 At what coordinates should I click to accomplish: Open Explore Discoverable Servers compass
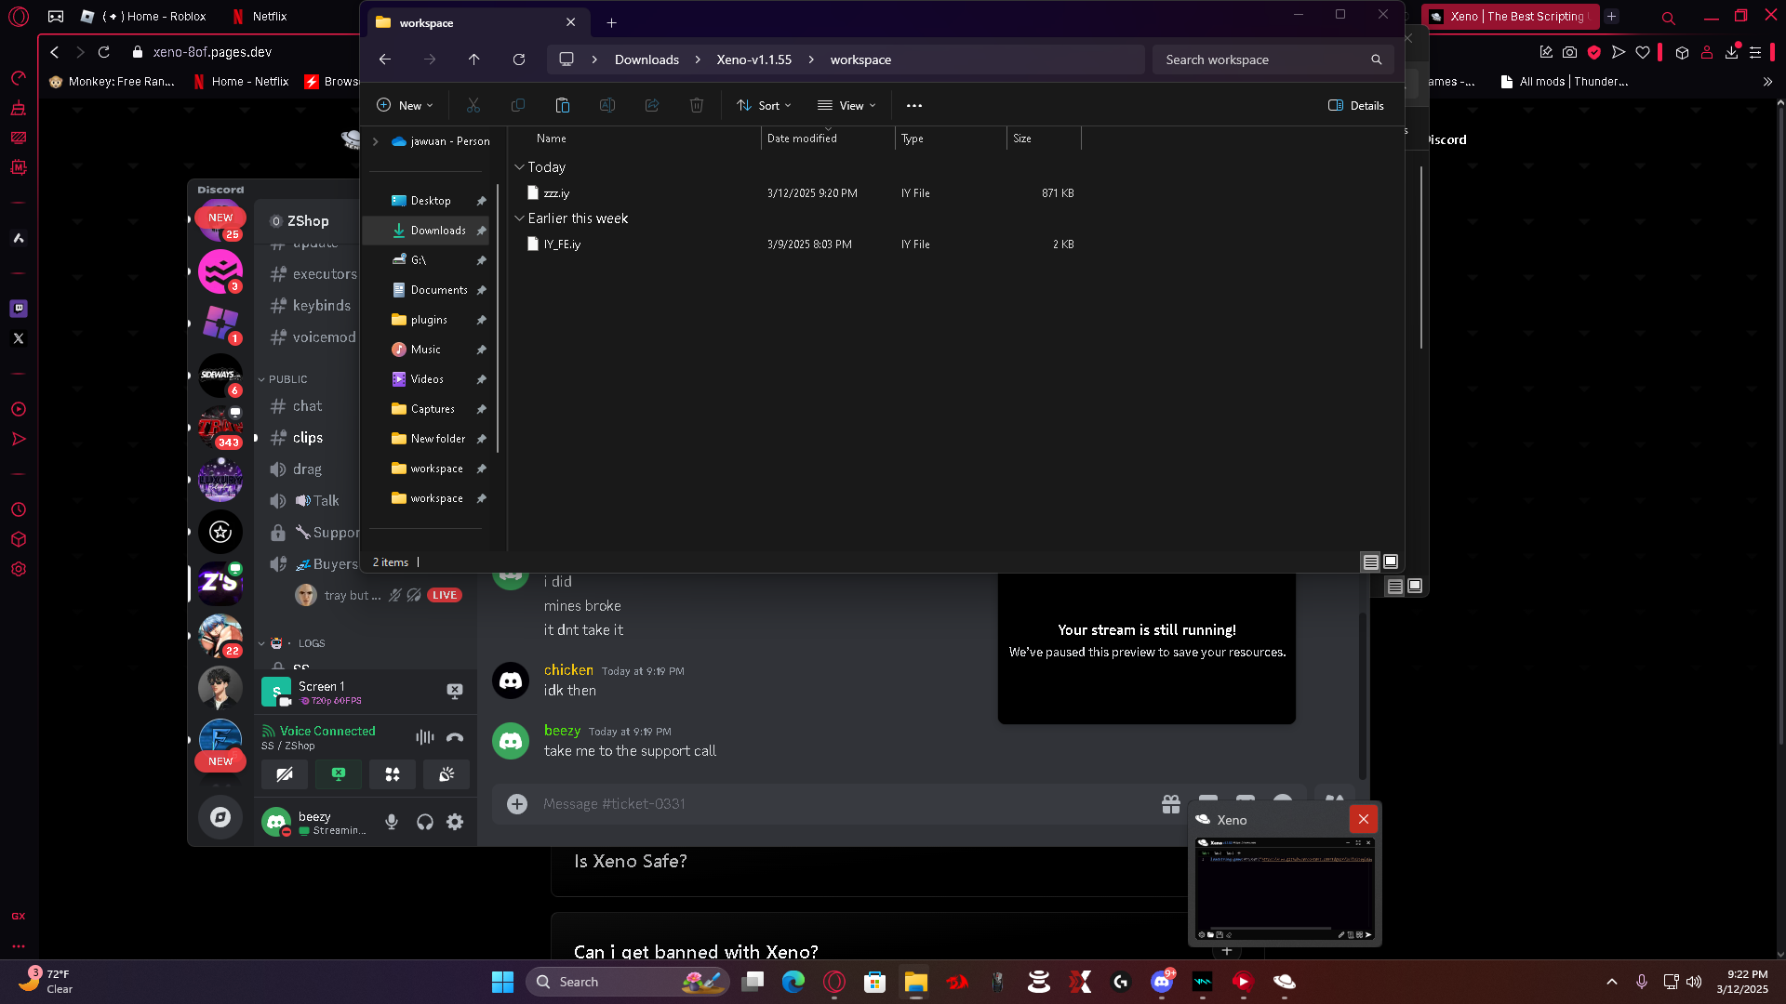click(220, 817)
